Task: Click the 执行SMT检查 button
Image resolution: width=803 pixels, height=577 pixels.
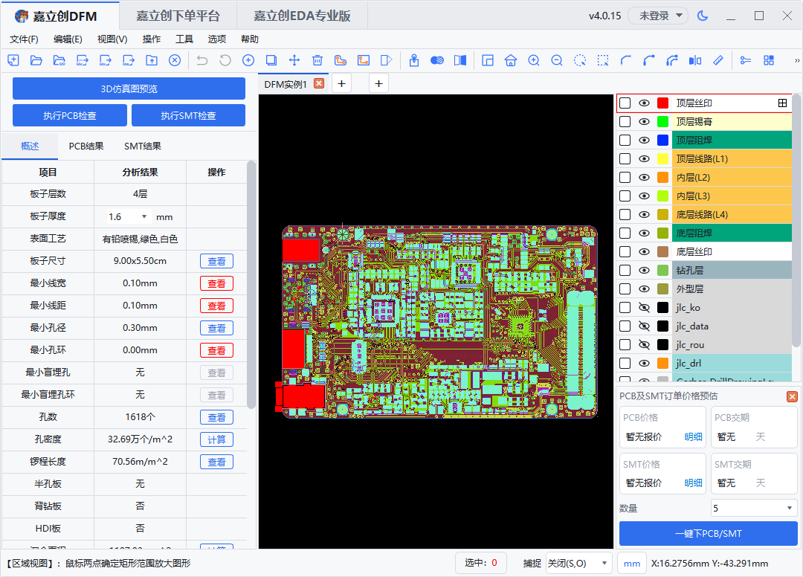Action: [188, 115]
